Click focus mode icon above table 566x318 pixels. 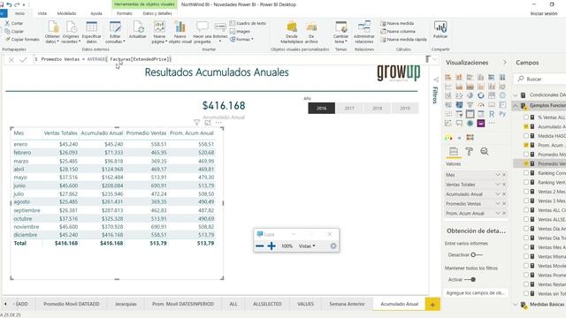208,123
